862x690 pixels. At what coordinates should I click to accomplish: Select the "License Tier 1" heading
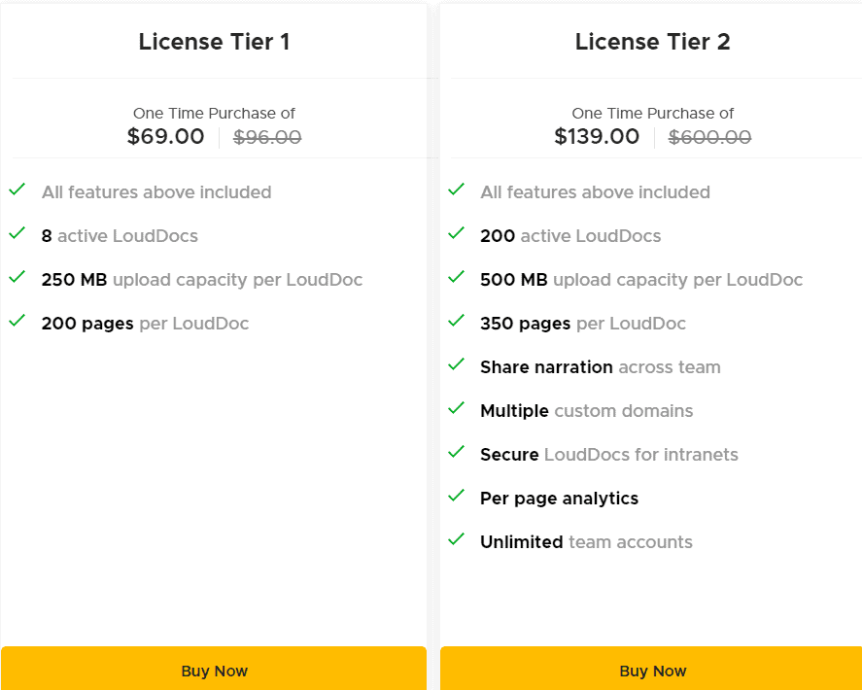coord(214,42)
